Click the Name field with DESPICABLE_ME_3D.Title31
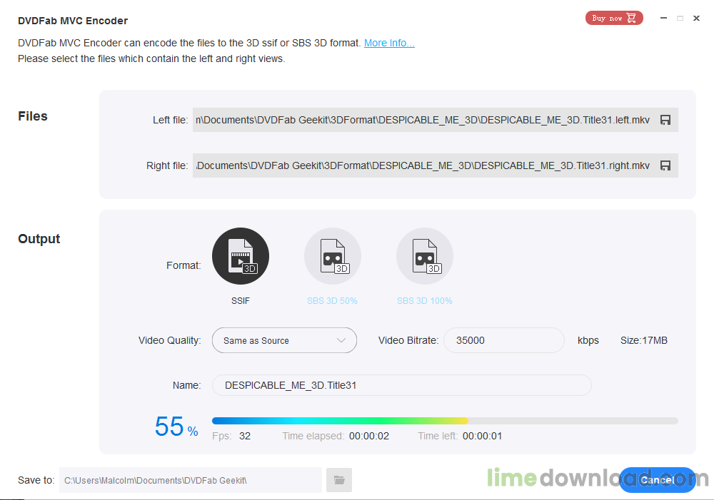714x500 pixels. 401,385
